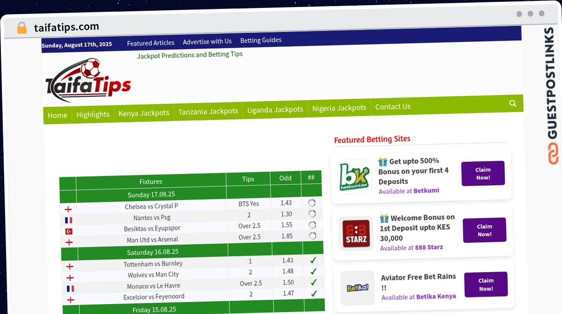Open Advertise with Us link

point(207,41)
